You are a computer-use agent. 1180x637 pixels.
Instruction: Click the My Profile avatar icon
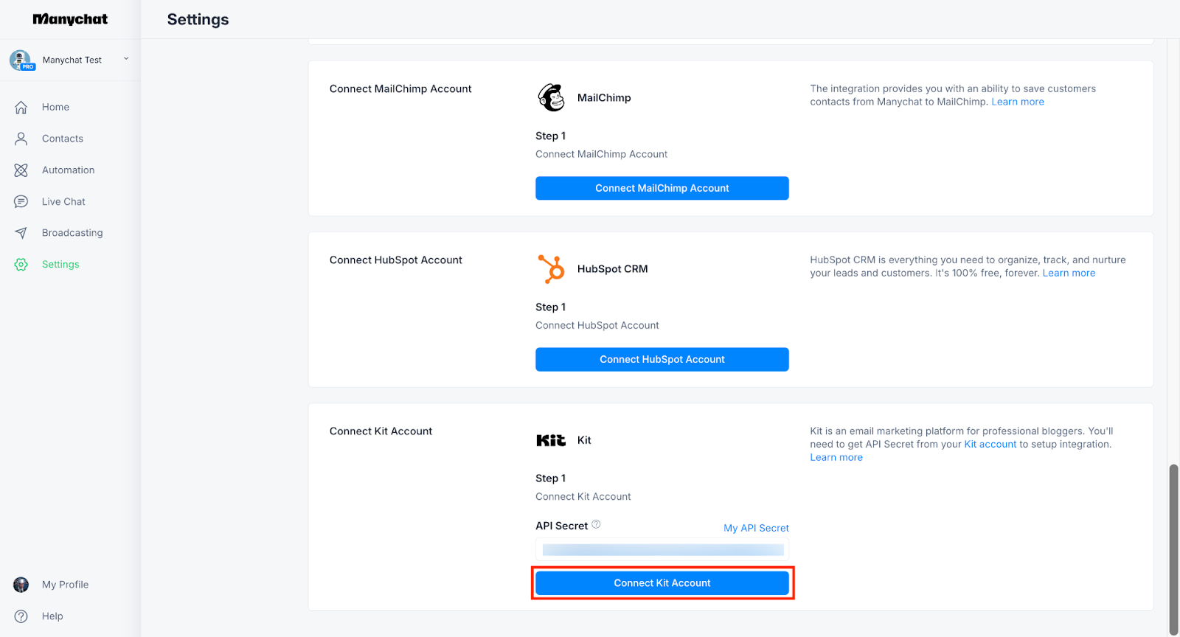click(x=21, y=585)
